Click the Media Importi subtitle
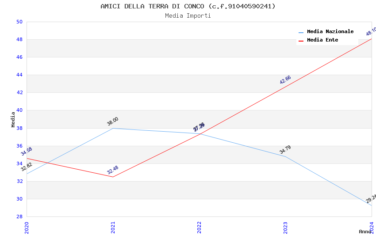This screenshot has width=376, height=243. click(x=188, y=16)
